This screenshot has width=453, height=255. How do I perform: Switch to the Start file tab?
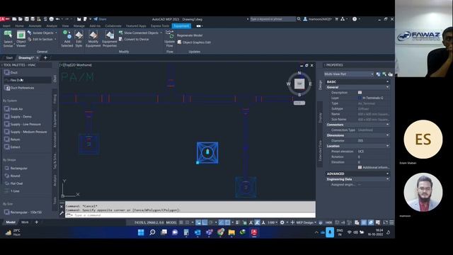point(9,58)
